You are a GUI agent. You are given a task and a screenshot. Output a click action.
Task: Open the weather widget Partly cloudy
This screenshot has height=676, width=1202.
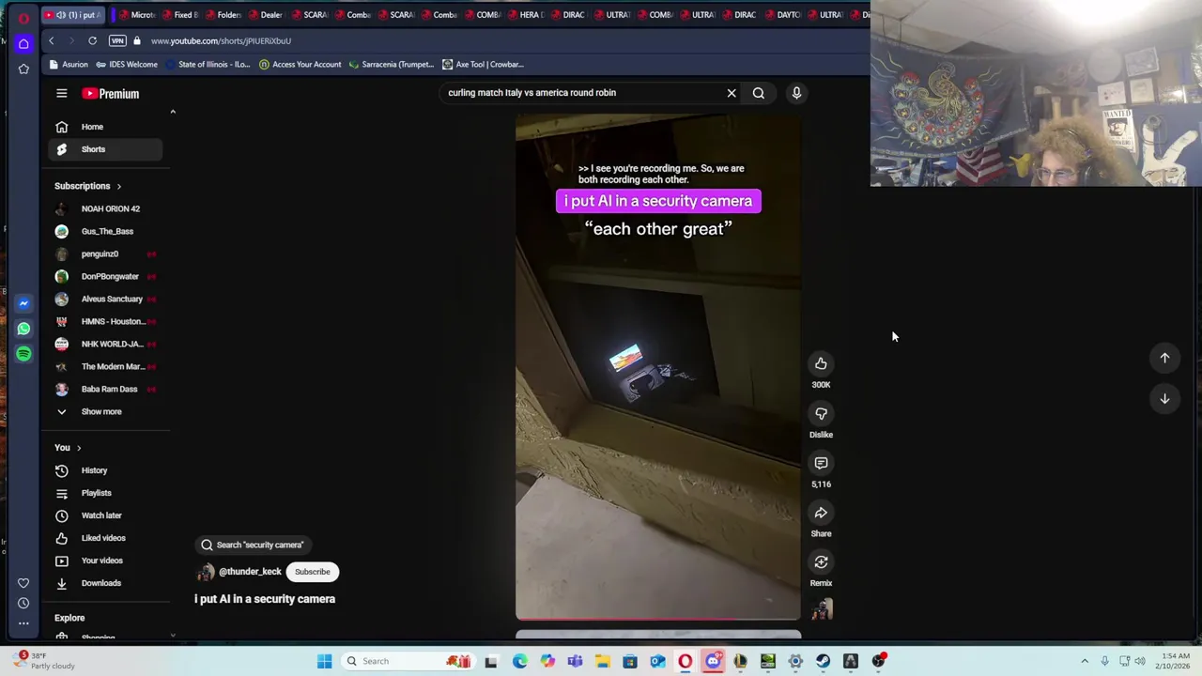(x=42, y=661)
